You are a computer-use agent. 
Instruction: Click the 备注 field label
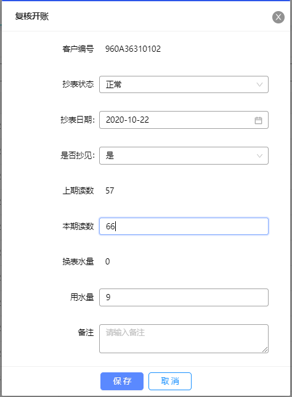(x=86, y=332)
